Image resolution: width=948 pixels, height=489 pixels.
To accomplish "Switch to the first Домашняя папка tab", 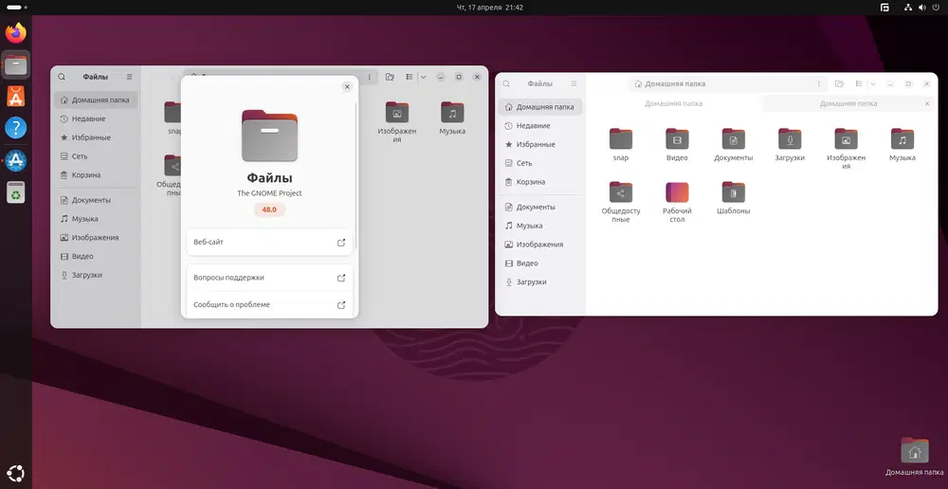I will 673,103.
